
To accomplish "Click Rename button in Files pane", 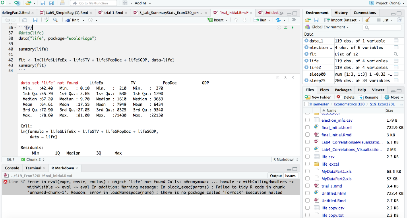I will point(369,98).
